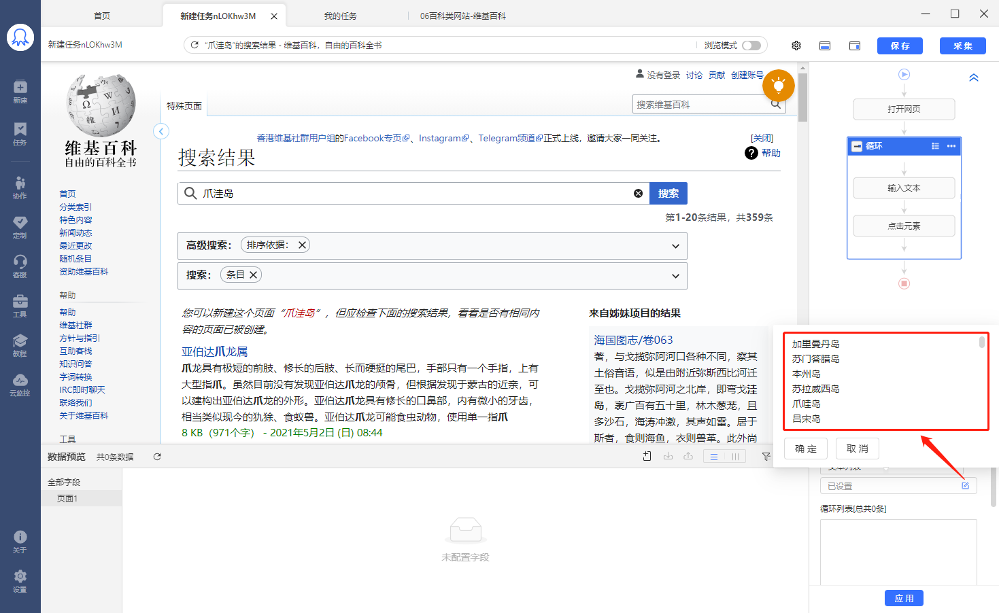This screenshot has width=999, height=613.
Task: Click Wikipedia search magnifier icon
Action: (776, 104)
